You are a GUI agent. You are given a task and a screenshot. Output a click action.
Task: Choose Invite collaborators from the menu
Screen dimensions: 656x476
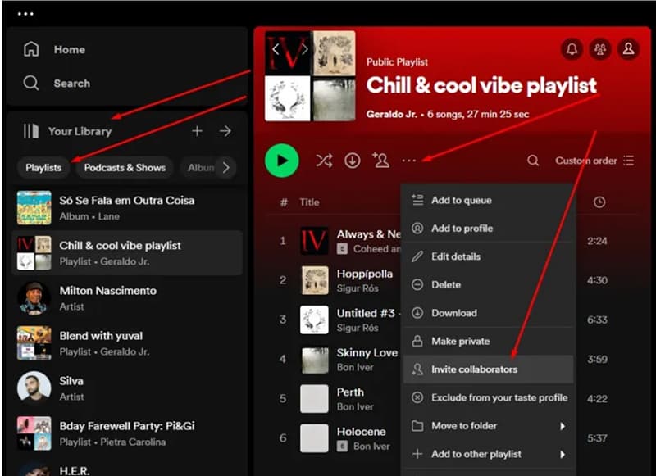473,369
